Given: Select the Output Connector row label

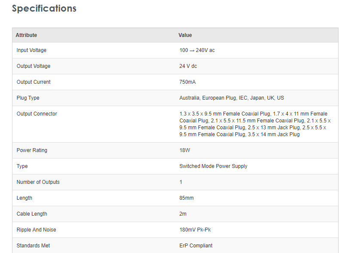Looking at the screenshot, I should pos(37,114).
